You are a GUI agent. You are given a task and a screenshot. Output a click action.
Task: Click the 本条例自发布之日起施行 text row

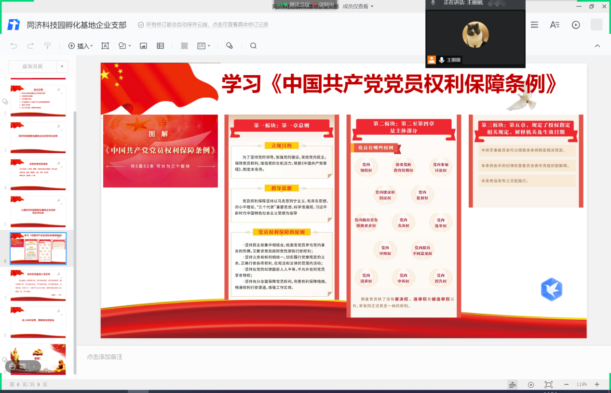pos(527,181)
